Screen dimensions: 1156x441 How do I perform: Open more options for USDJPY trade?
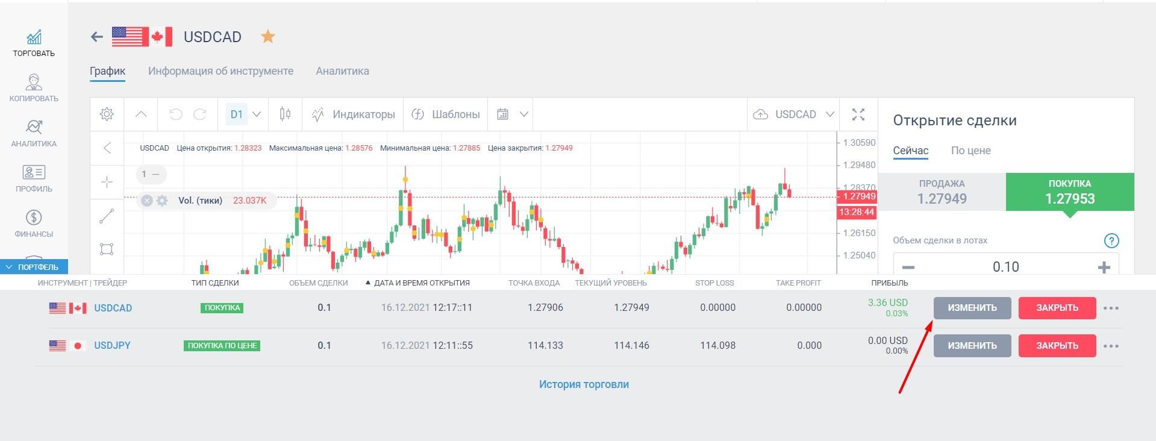point(1111,346)
